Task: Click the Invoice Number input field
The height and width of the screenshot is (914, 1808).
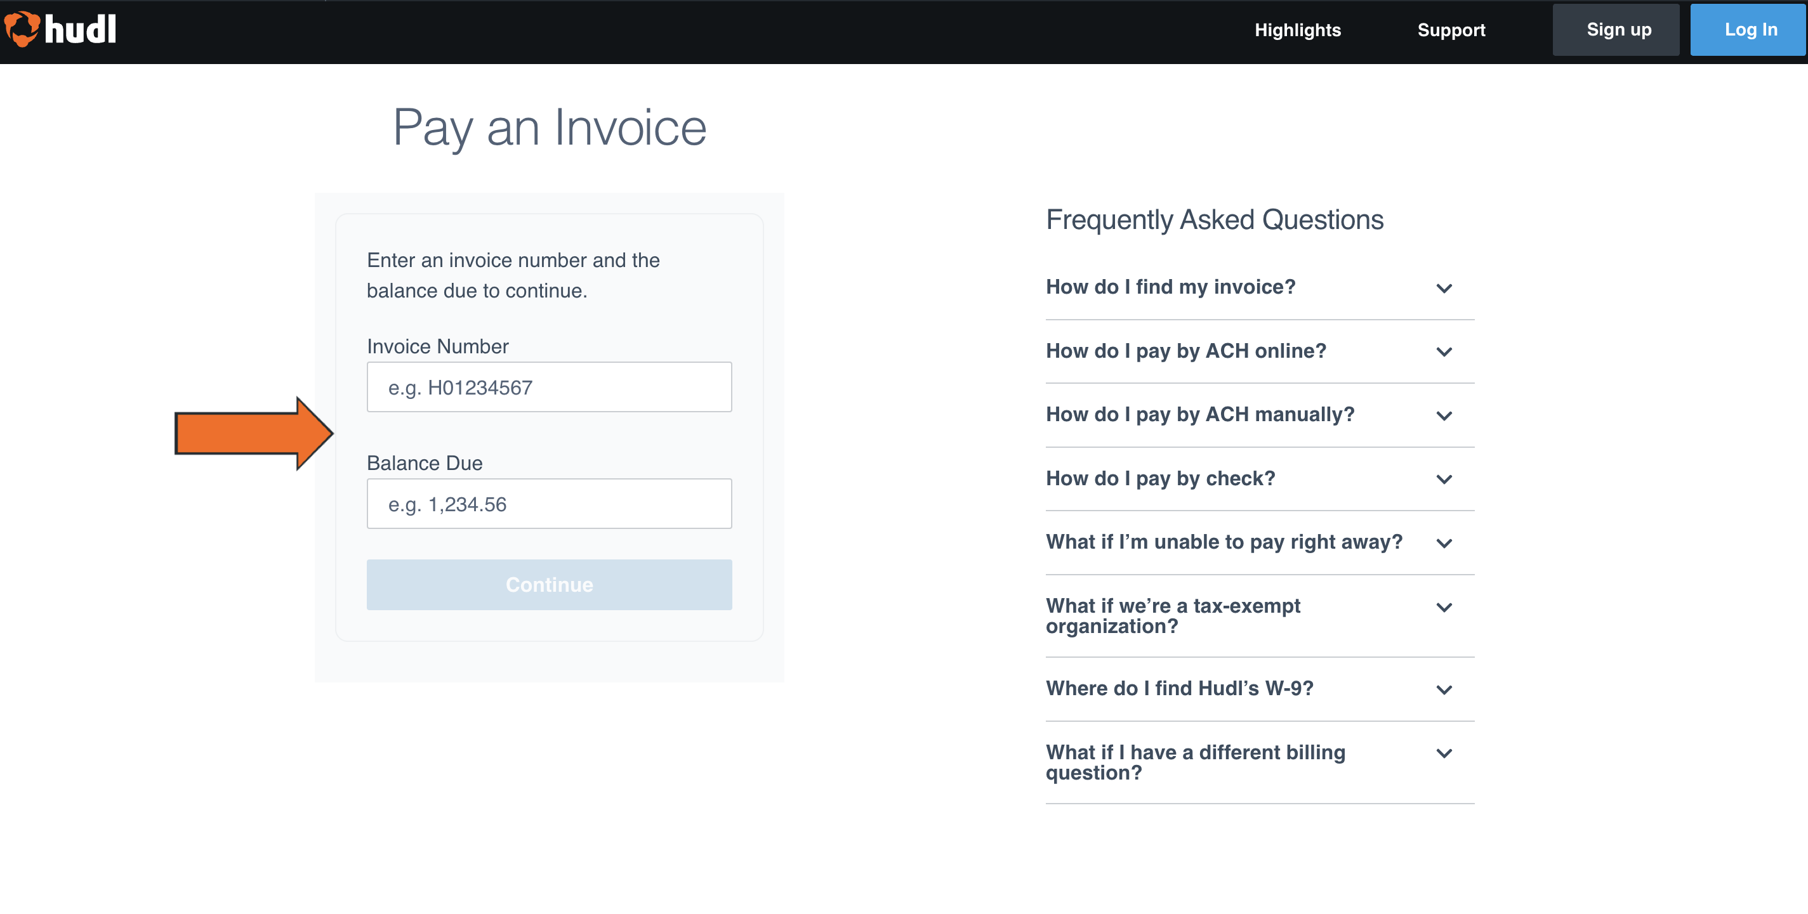Action: [549, 386]
